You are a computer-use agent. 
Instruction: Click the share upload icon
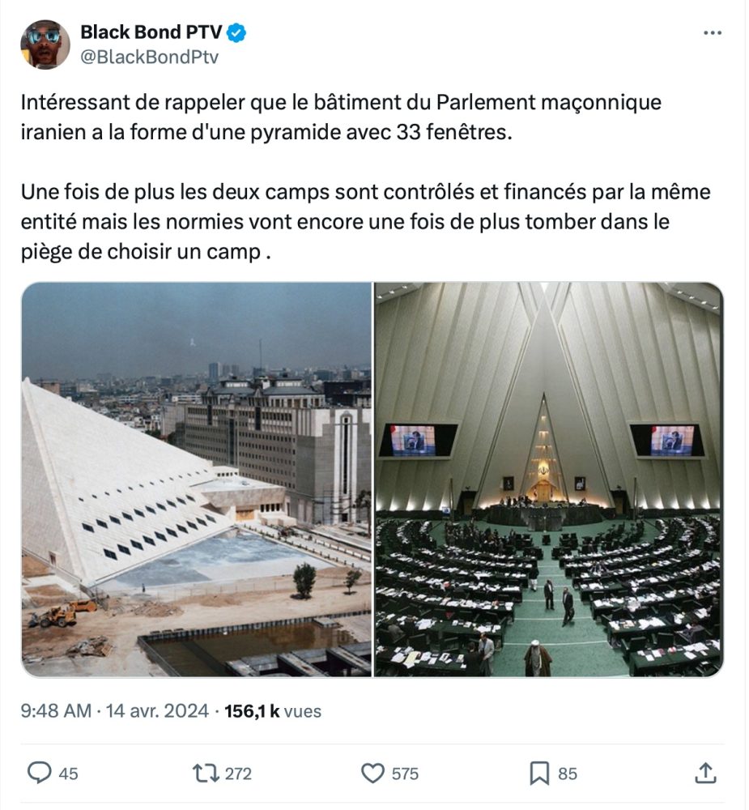point(705,773)
